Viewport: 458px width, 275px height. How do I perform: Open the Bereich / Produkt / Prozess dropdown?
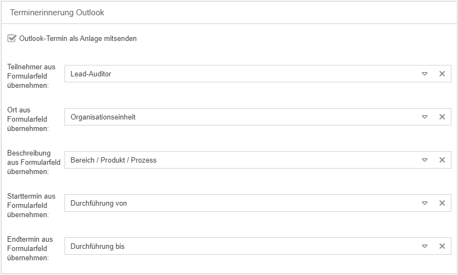425,160
